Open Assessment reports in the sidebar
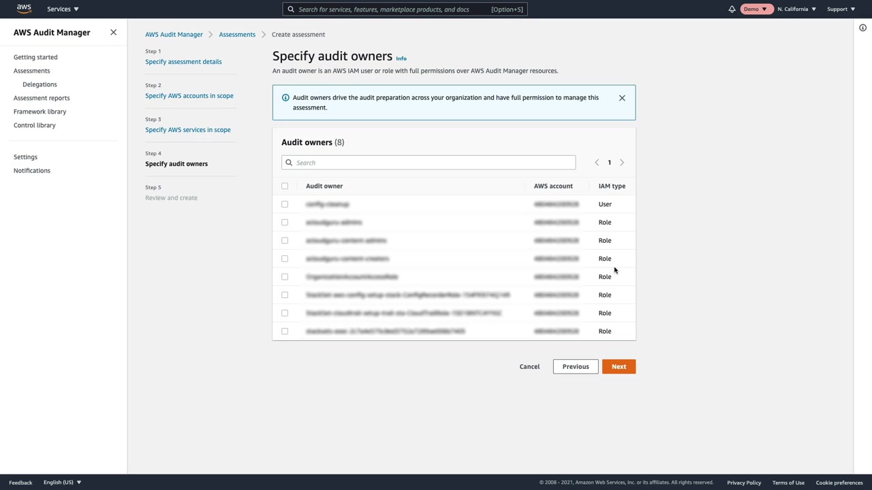The width and height of the screenshot is (872, 490). [x=42, y=98]
